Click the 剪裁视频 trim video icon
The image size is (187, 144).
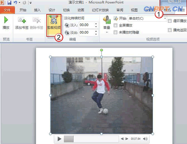pos(54,20)
